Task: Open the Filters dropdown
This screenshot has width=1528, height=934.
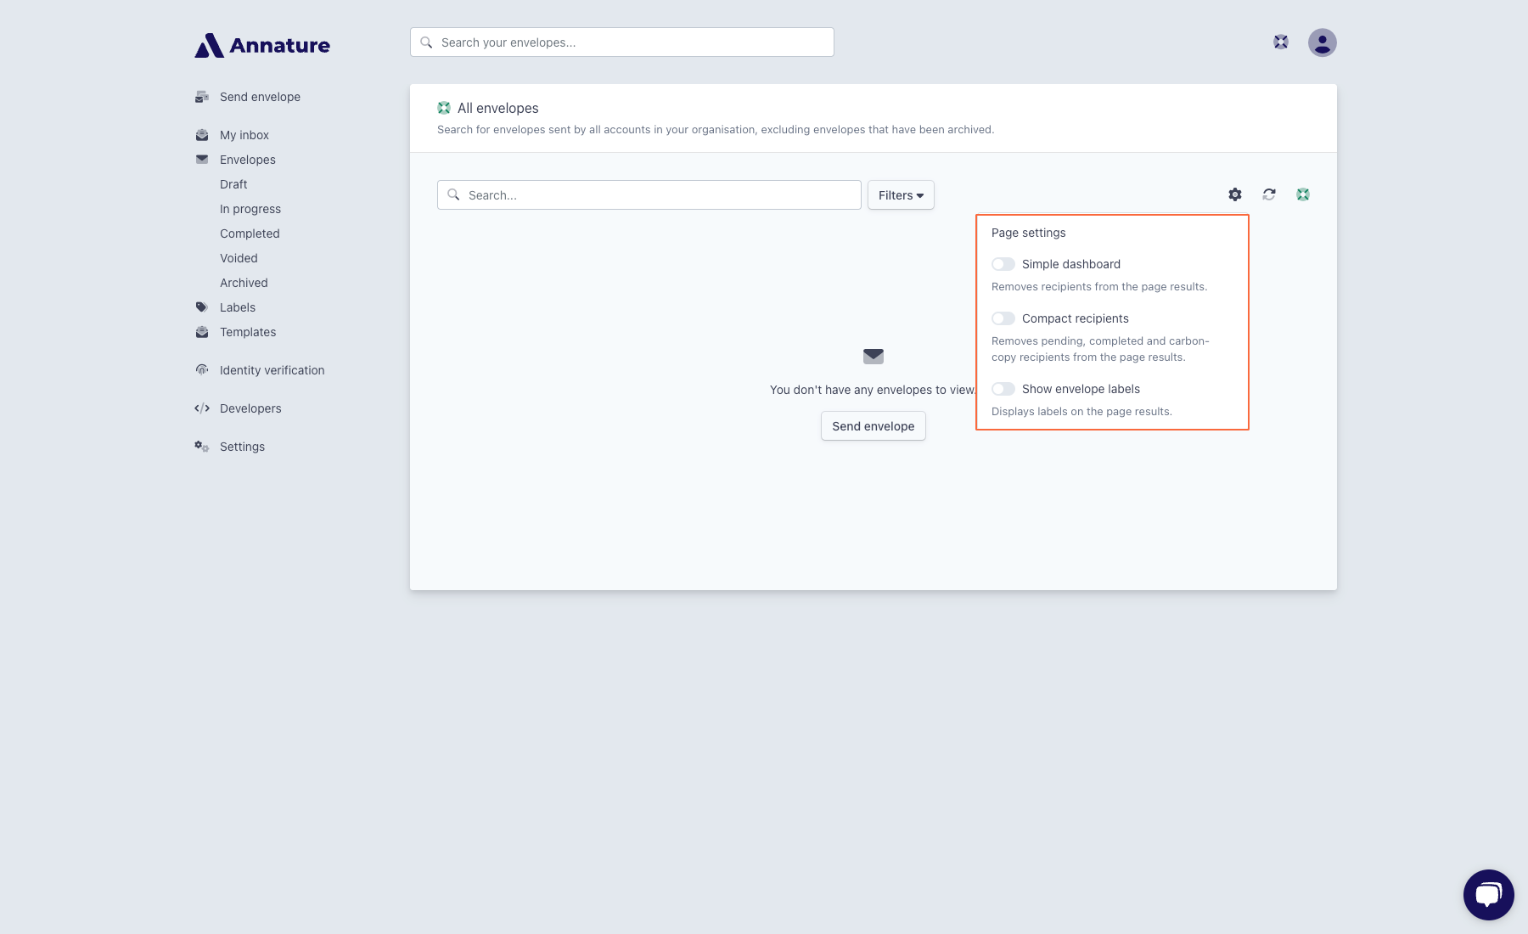Action: point(901,195)
